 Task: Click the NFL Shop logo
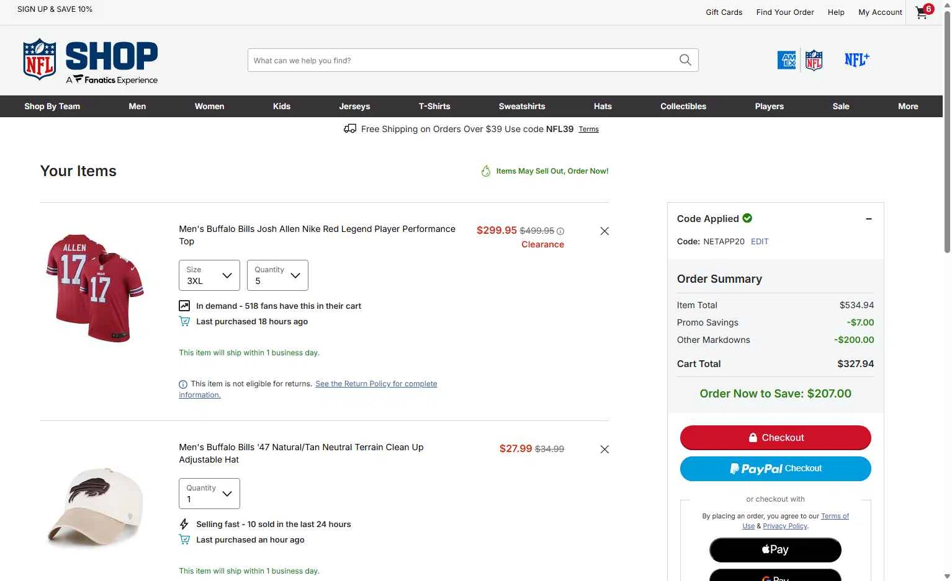pyautogui.click(x=91, y=61)
